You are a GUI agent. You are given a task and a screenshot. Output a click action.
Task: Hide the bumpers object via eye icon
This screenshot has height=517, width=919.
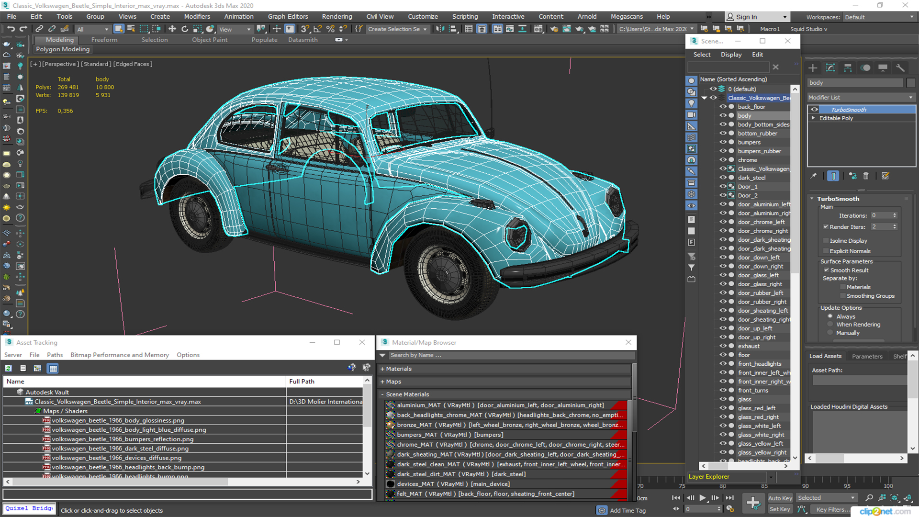pos(723,142)
